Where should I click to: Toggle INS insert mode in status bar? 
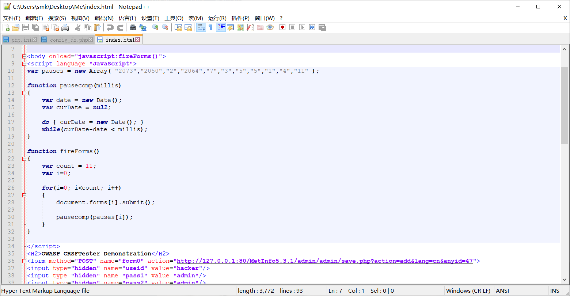pyautogui.click(x=555, y=291)
